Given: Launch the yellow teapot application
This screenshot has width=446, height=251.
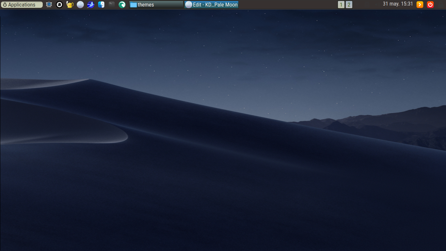Looking at the screenshot, I should [x=70, y=5].
